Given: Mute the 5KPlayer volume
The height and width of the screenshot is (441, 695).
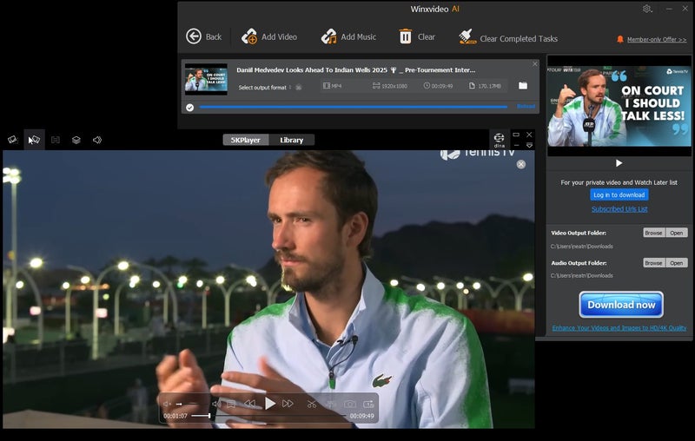Looking at the screenshot, I should [x=167, y=404].
